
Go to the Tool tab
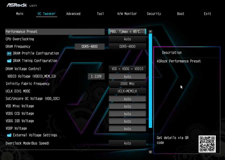click(x=100, y=14)
